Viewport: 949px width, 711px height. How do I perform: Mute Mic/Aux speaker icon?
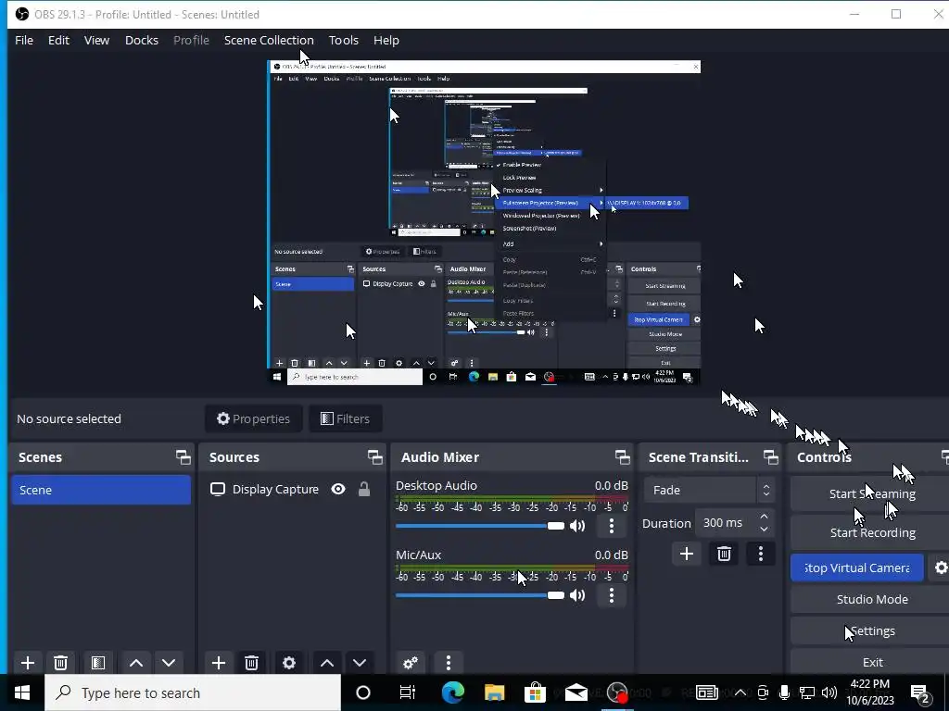click(x=577, y=595)
